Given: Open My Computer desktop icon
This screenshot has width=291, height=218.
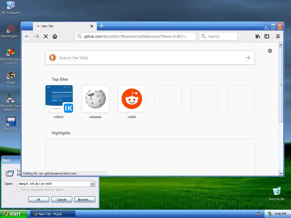Looking at the screenshot, I should (11, 8).
